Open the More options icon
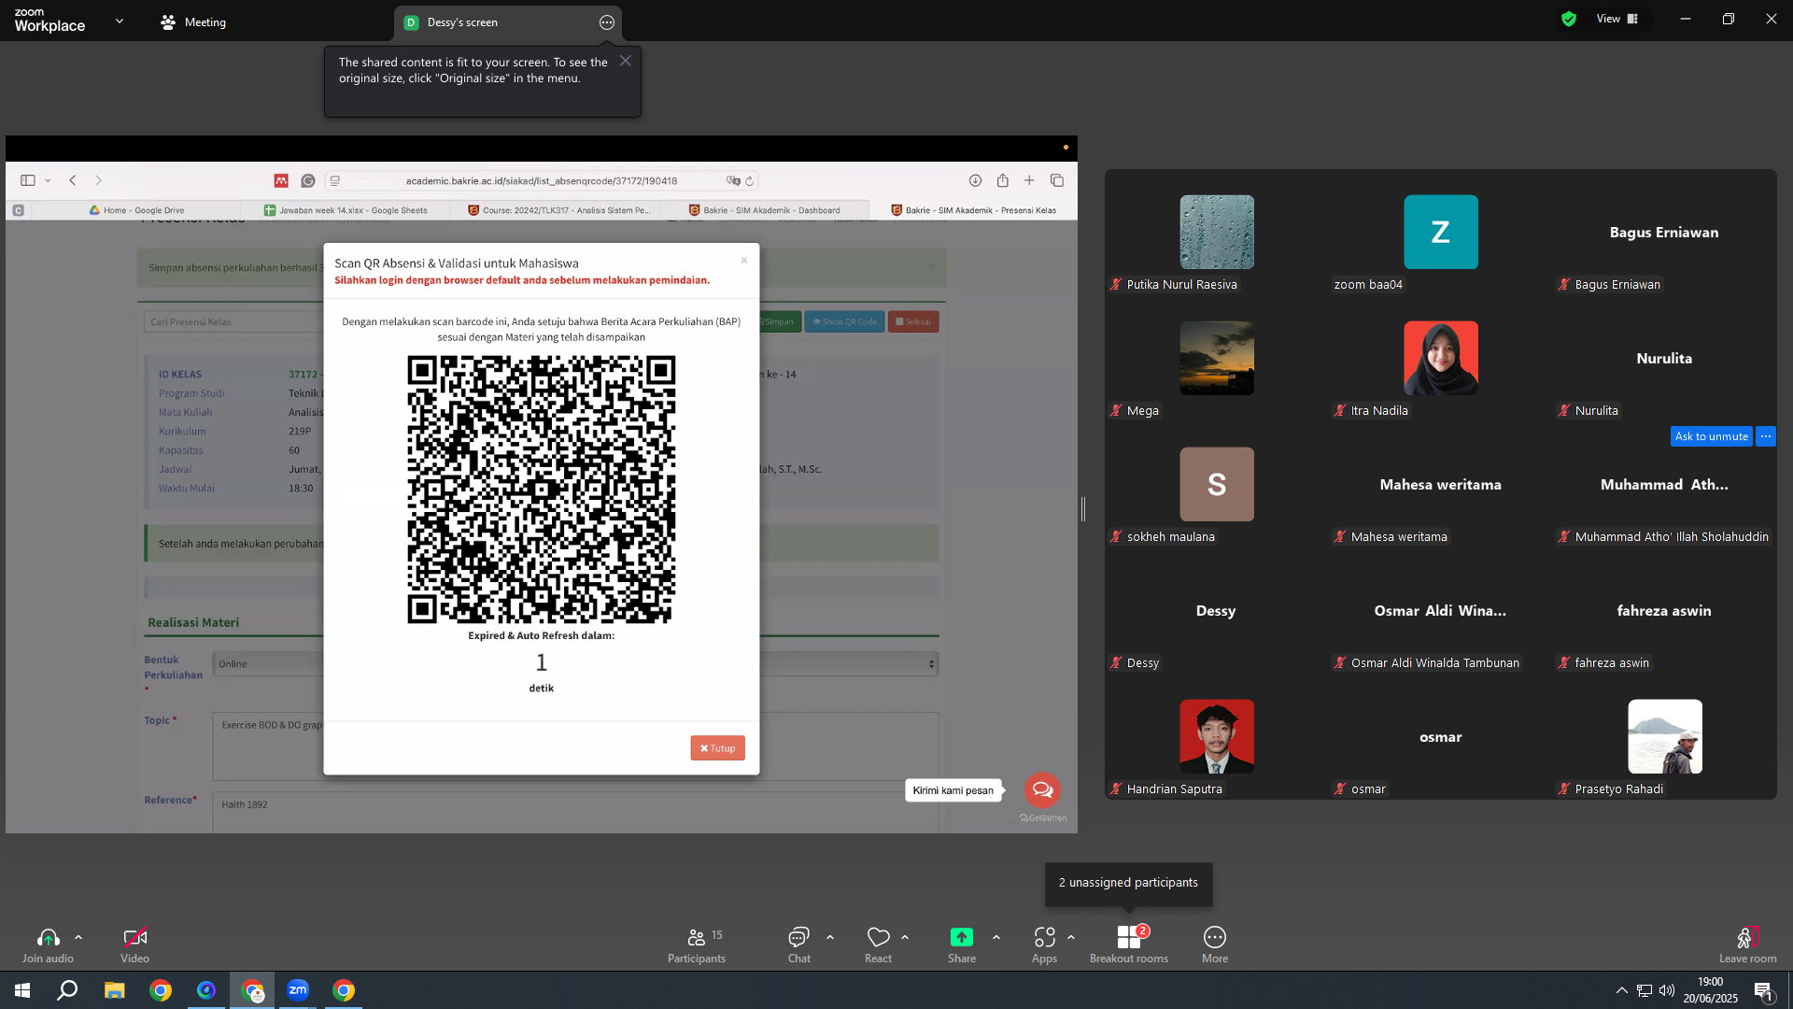Image resolution: width=1793 pixels, height=1009 pixels. point(1215,937)
